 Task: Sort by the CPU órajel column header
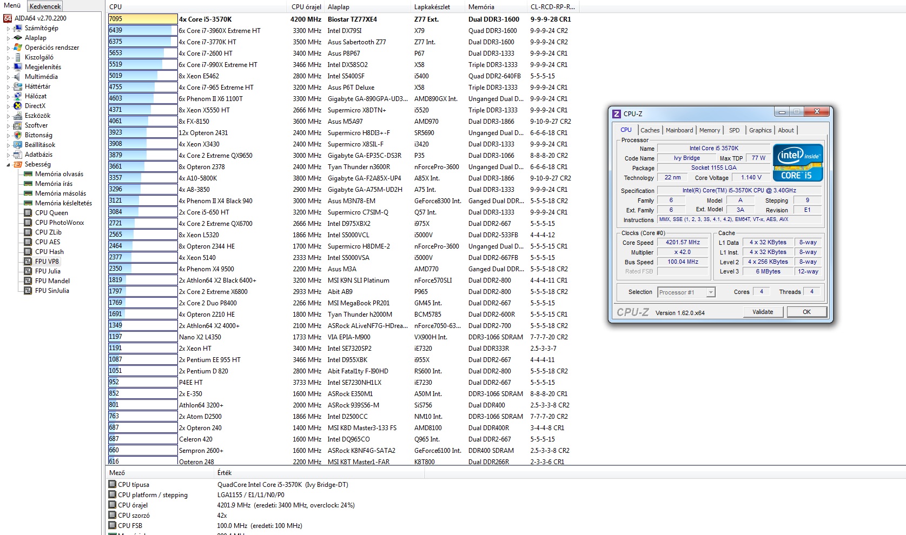click(x=306, y=7)
